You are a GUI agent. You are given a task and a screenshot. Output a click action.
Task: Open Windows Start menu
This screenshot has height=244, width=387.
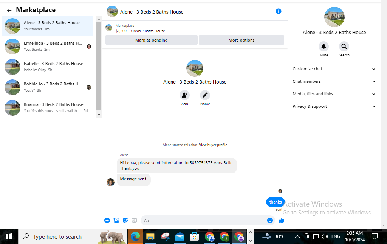(9, 236)
